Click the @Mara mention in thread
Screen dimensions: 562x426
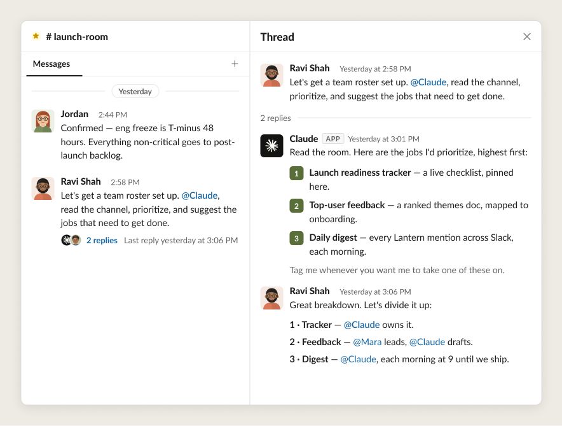coord(367,342)
